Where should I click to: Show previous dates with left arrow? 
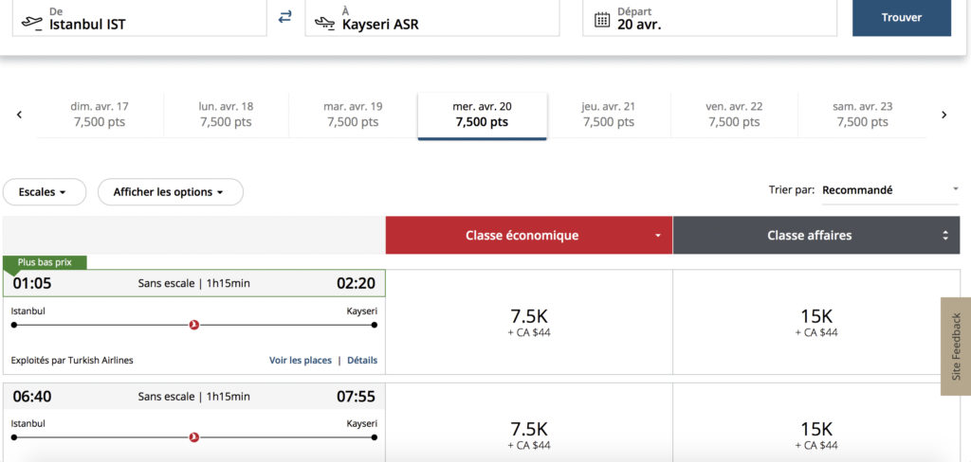[x=19, y=115]
